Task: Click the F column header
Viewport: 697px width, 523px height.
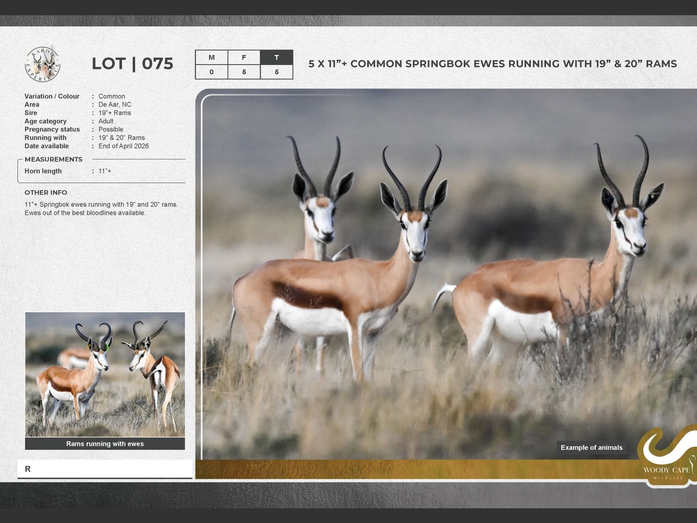Action: 244,57
